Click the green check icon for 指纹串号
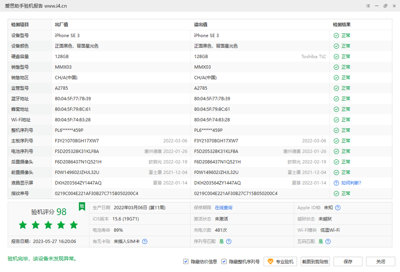 click(x=336, y=193)
